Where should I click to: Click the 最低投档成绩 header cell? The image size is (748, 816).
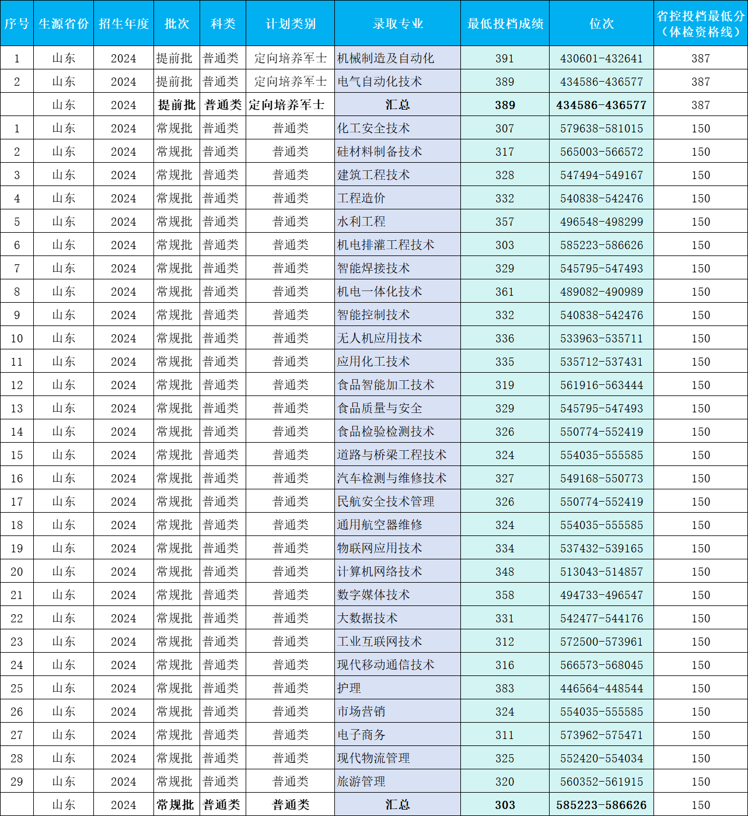pos(505,23)
